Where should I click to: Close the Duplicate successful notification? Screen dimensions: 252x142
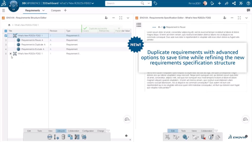pos(119,28)
